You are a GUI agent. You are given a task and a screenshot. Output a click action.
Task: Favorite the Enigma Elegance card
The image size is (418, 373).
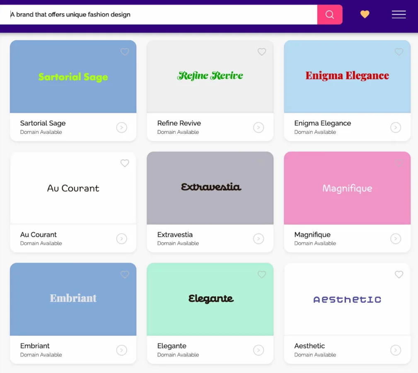[x=399, y=51]
